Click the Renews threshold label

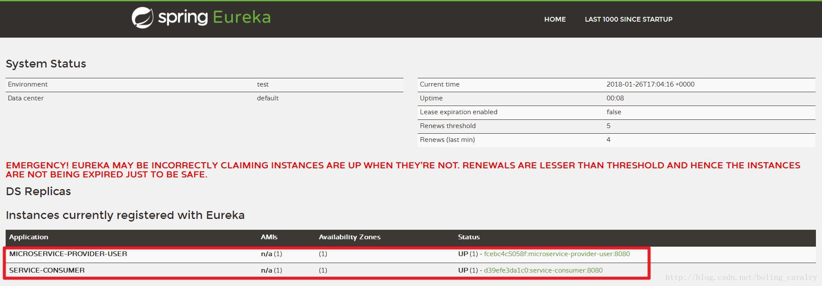448,126
